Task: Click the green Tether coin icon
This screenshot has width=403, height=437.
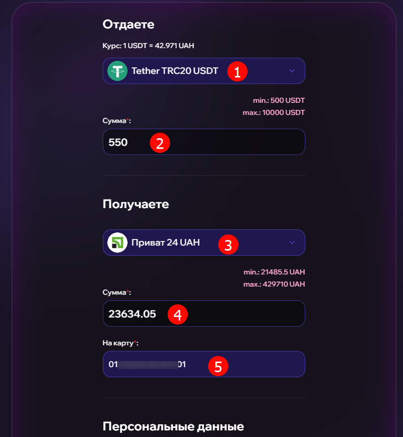Action: [117, 71]
